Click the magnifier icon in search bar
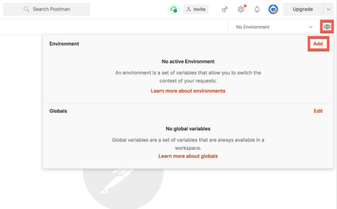This screenshot has width=337, height=209. (x=26, y=9)
